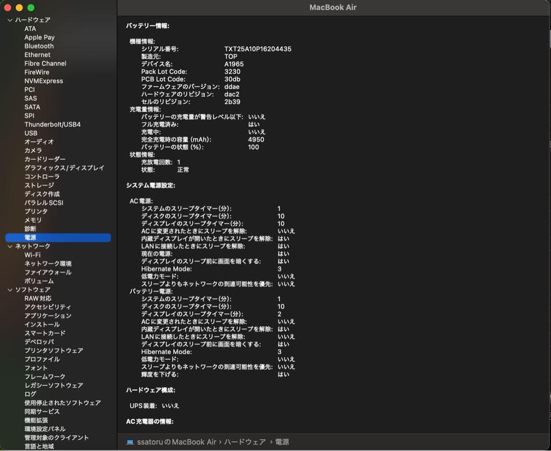This screenshot has width=551, height=451.
Task: Open レガシーソフトウェア entry
Action: point(54,386)
